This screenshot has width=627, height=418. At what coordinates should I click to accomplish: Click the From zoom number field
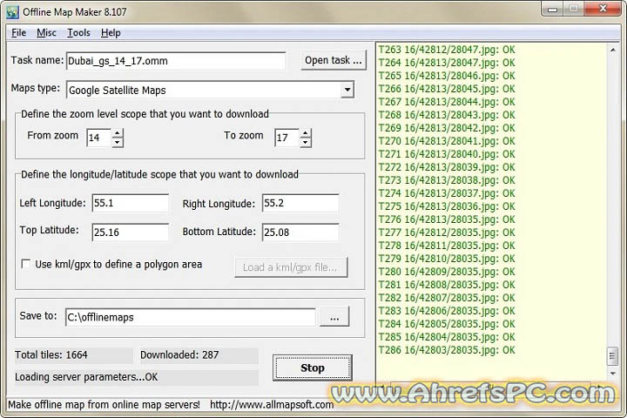tap(99, 138)
